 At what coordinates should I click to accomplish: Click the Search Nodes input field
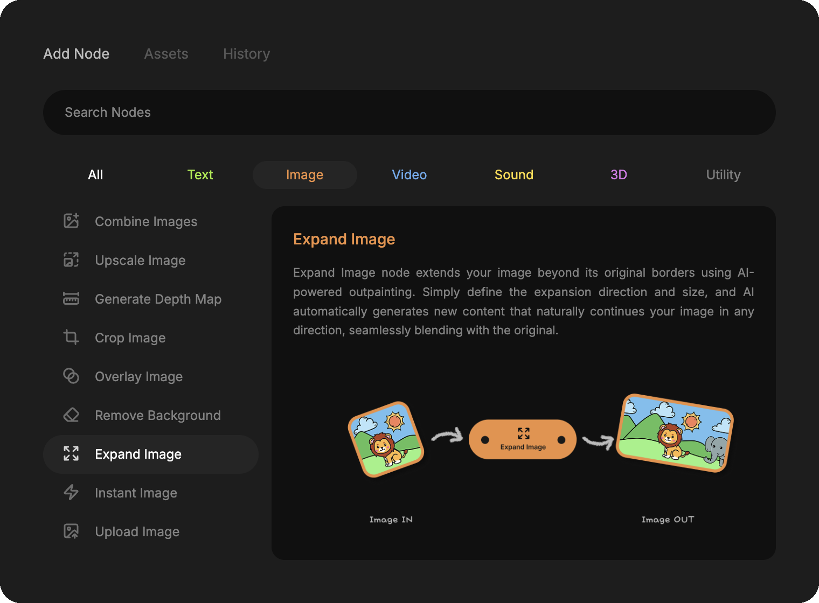click(409, 113)
